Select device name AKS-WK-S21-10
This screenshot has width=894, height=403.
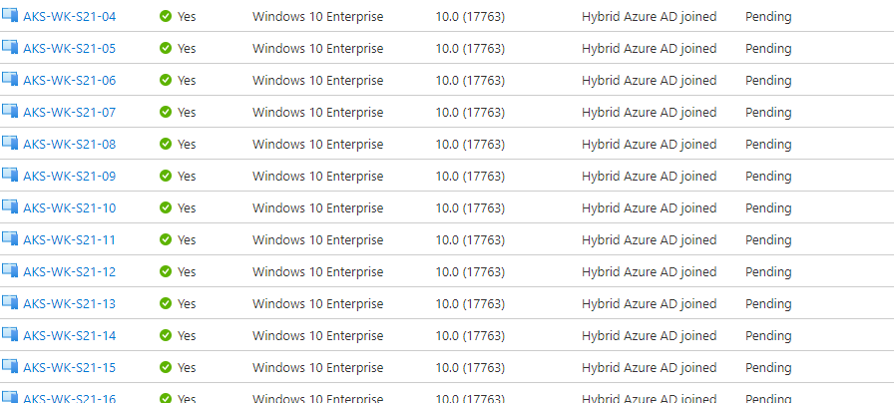click(69, 208)
